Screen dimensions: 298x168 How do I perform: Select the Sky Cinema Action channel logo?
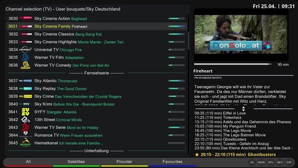(x=26, y=18)
